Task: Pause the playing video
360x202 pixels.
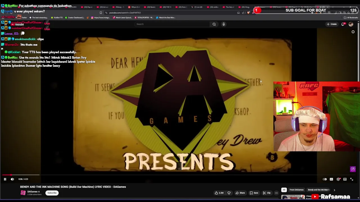Action: point(5,179)
